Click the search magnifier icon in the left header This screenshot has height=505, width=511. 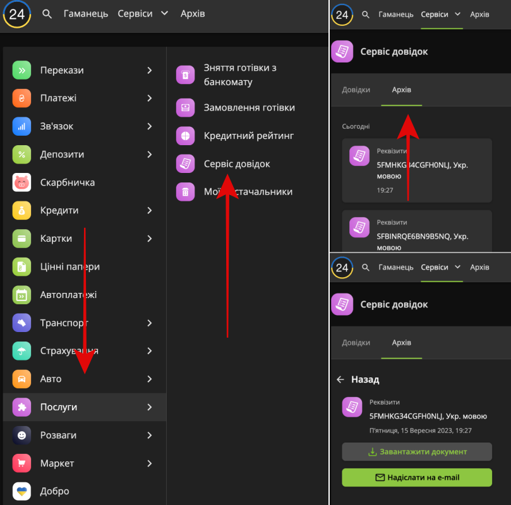click(x=47, y=14)
